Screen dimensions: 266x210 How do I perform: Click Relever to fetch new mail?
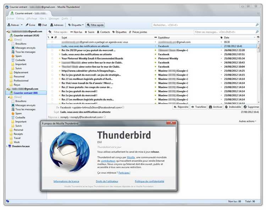[13, 25]
